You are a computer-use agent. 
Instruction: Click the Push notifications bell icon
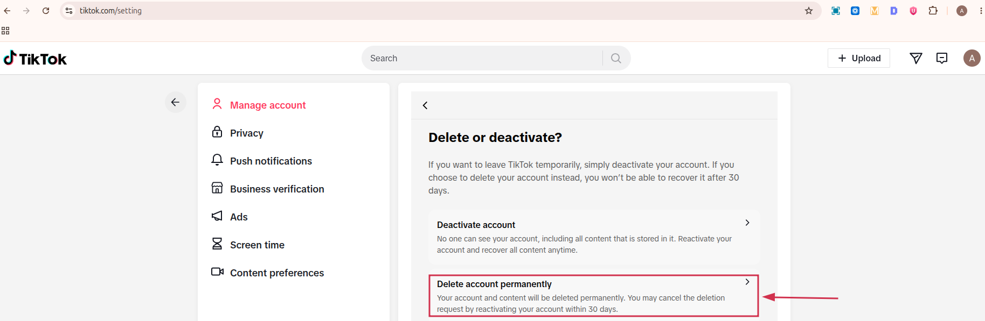tap(217, 160)
